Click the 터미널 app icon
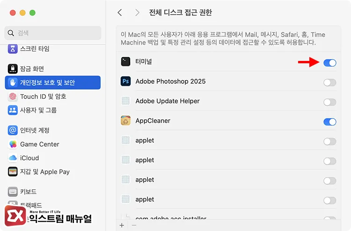This screenshot has height=231, width=351. click(x=125, y=61)
